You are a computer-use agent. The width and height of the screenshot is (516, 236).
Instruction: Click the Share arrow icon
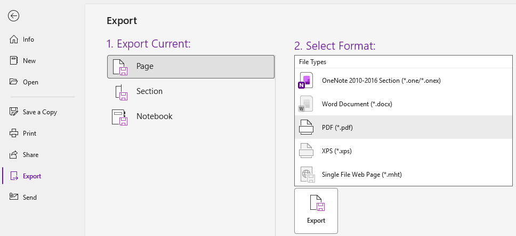(x=14, y=155)
